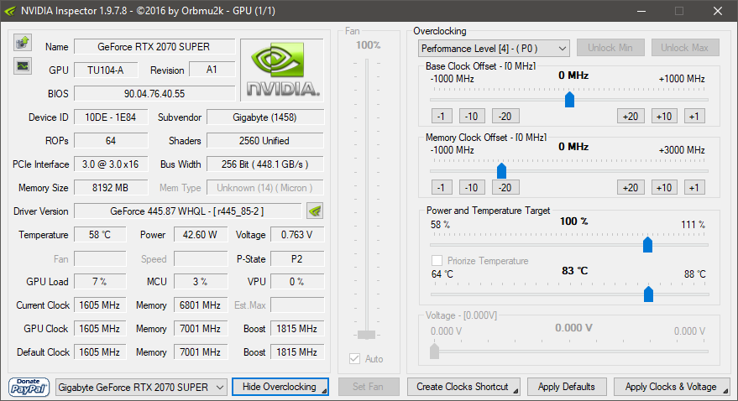
Task: Click the Memory Clock Offset -10 button
Action: point(472,188)
